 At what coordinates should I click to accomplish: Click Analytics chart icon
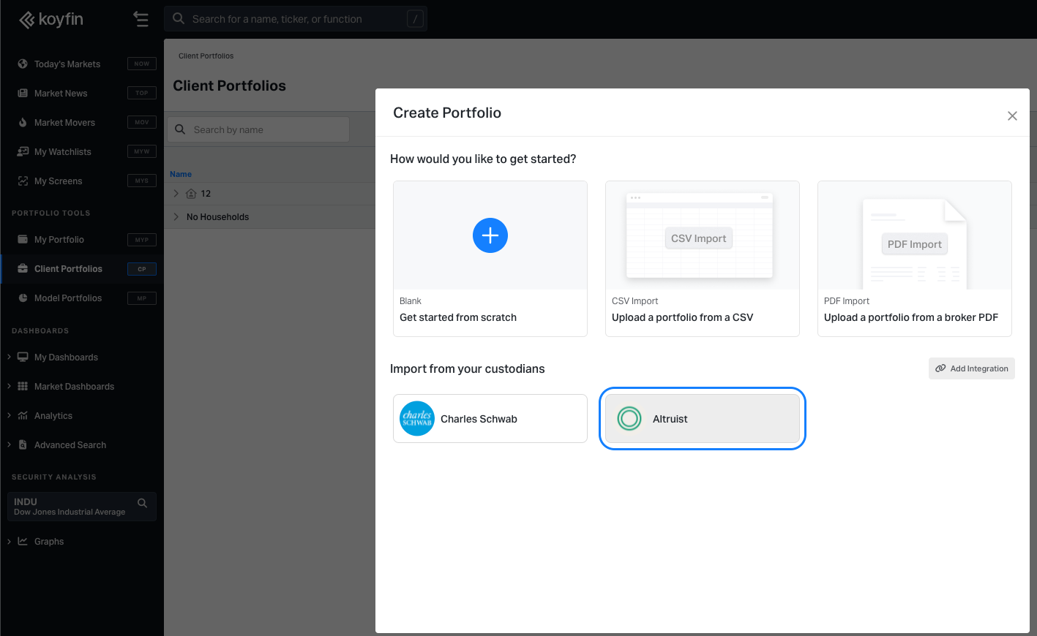[x=23, y=415]
